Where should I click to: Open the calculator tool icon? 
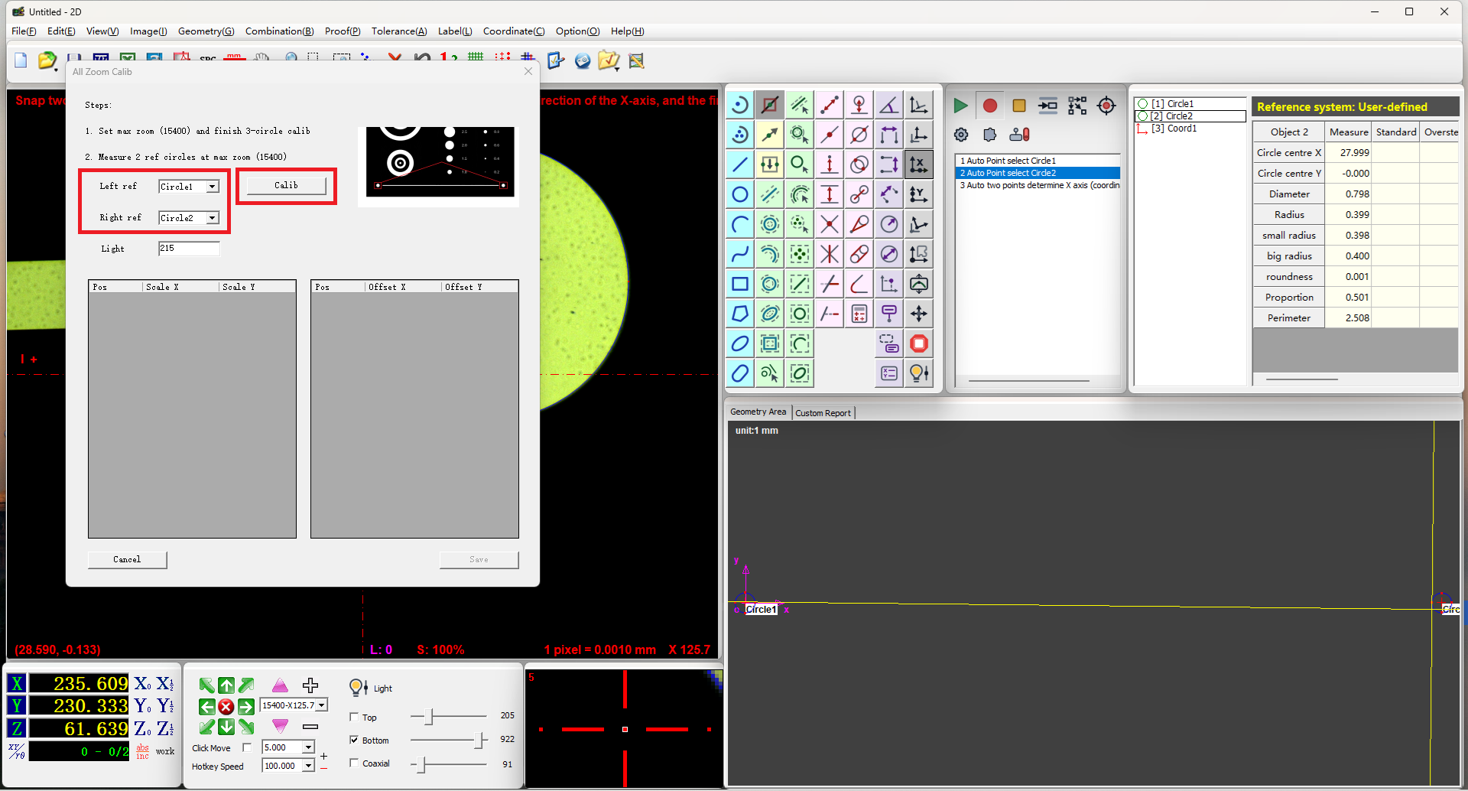(859, 314)
